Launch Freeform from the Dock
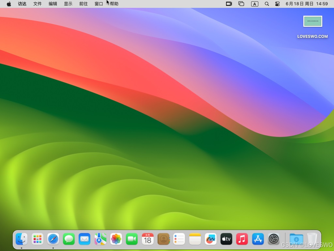 point(211,239)
